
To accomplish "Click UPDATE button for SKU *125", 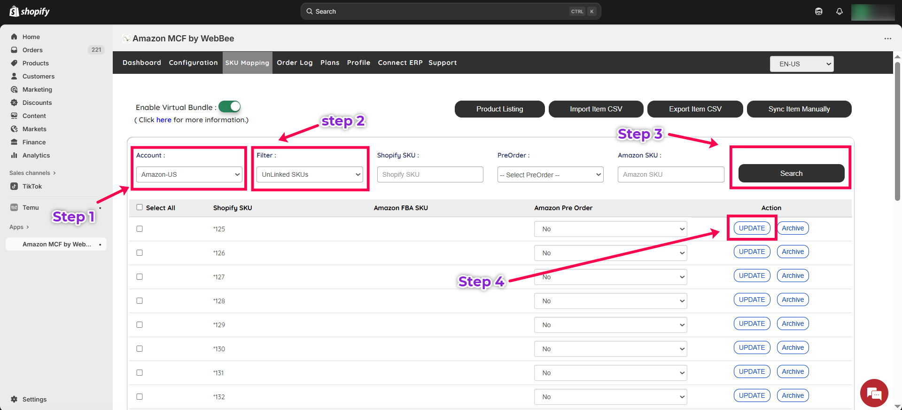I will 752,228.
